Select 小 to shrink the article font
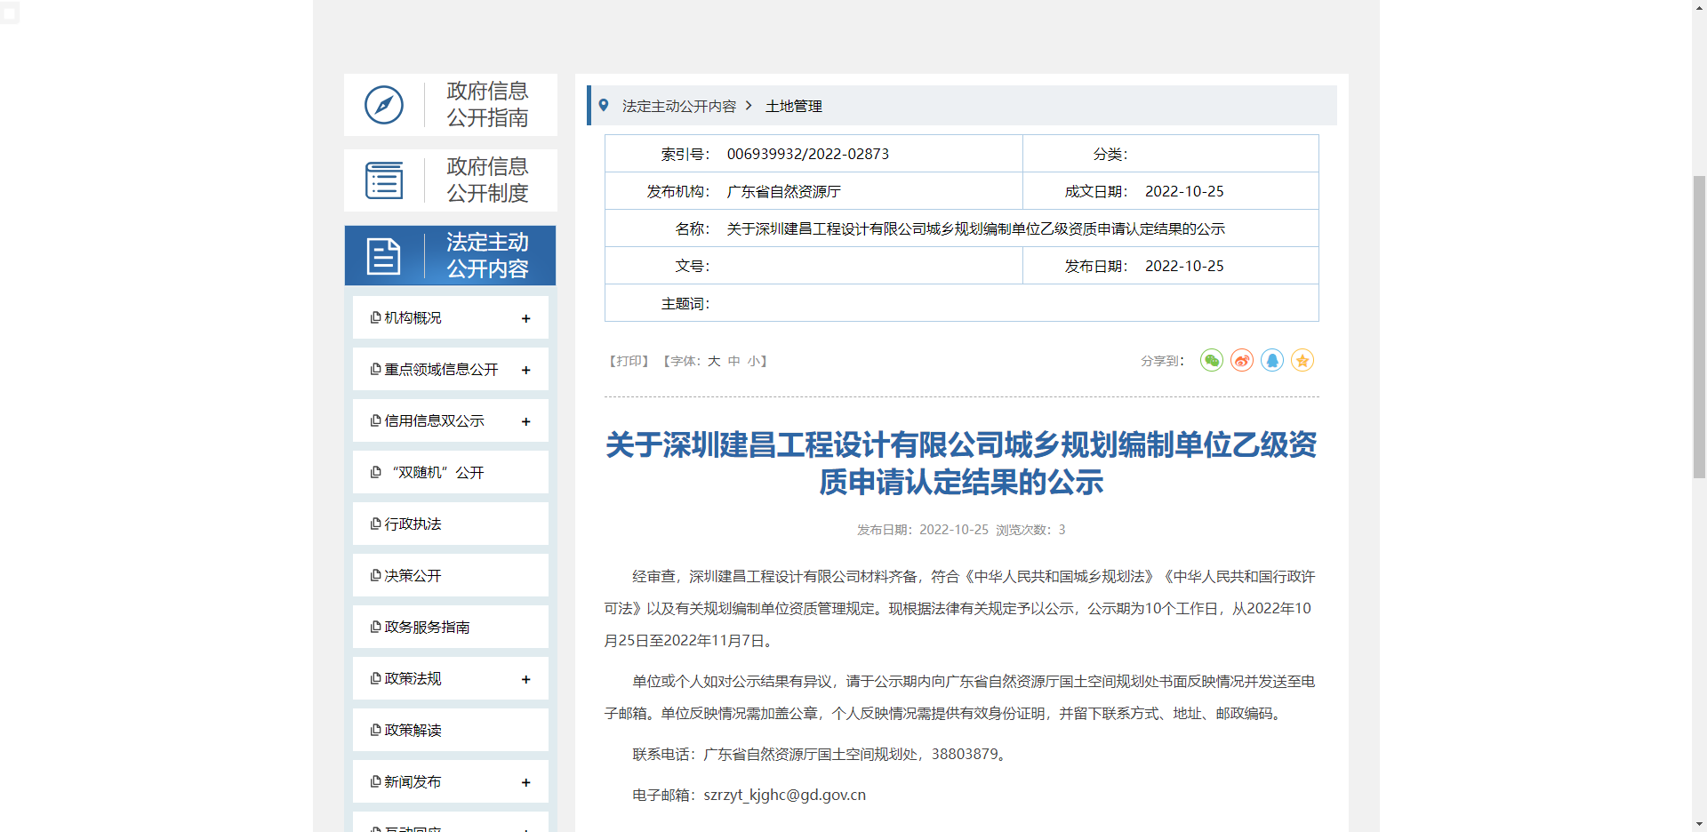Viewport: 1707px width, 832px height. [755, 361]
